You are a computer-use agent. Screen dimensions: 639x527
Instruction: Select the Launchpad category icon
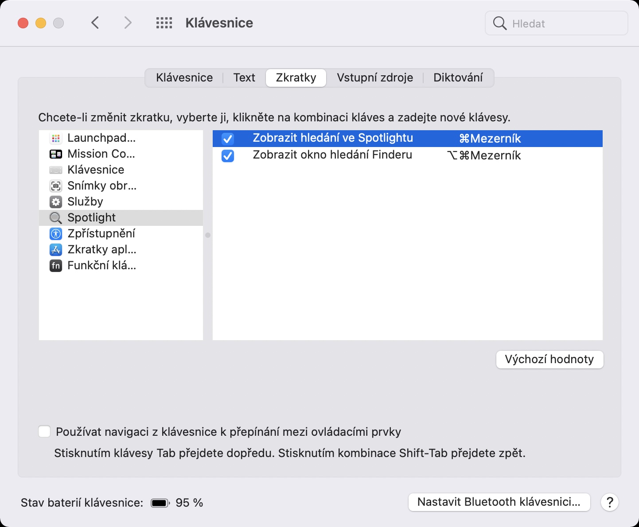[x=56, y=138]
